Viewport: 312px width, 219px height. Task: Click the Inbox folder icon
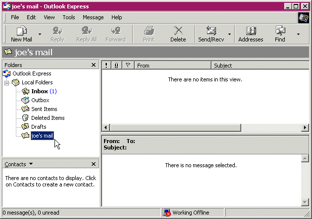tap(25, 91)
